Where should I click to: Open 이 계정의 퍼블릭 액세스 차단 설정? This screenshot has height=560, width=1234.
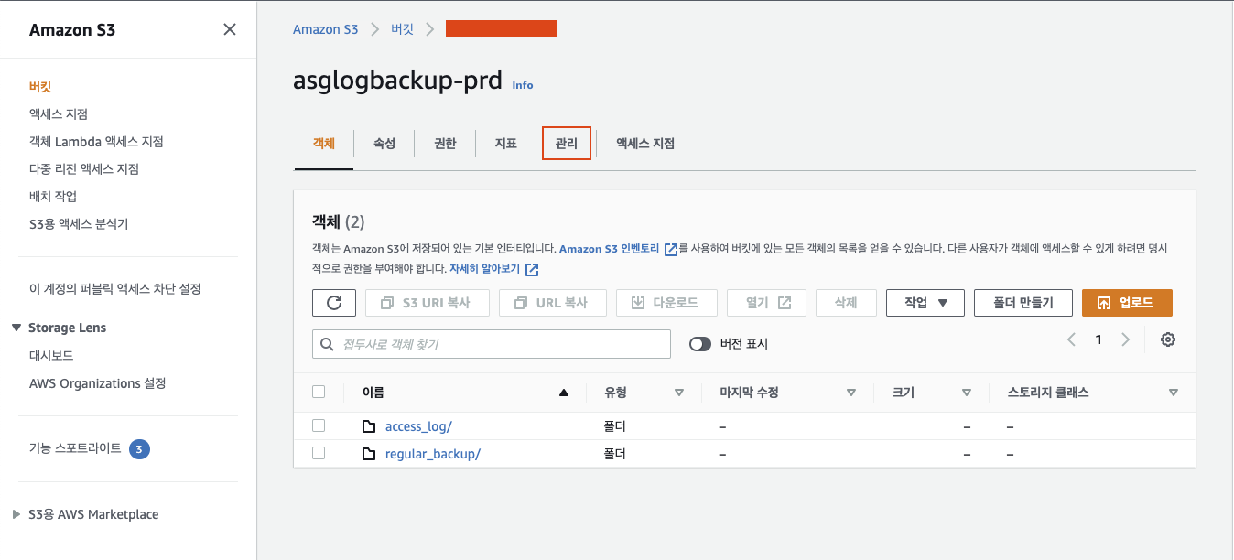click(x=115, y=289)
